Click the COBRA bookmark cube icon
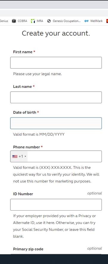Image resolution: width=108 pixels, height=264 pixels. (x=14, y=21)
